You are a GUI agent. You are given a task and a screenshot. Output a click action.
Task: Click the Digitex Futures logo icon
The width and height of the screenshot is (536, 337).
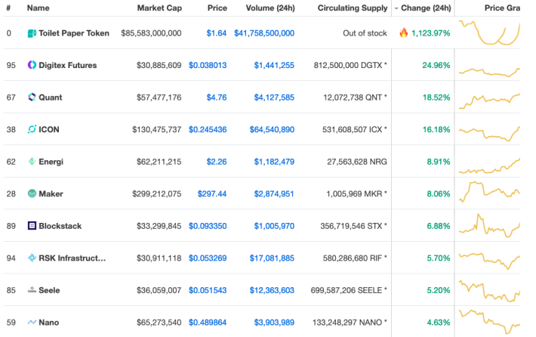[32, 65]
